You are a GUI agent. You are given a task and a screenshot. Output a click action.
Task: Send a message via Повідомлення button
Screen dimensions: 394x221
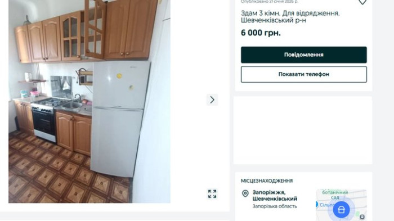tap(304, 55)
